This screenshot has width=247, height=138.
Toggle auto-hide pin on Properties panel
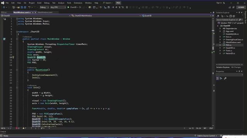pyautogui.click(x=239, y=71)
